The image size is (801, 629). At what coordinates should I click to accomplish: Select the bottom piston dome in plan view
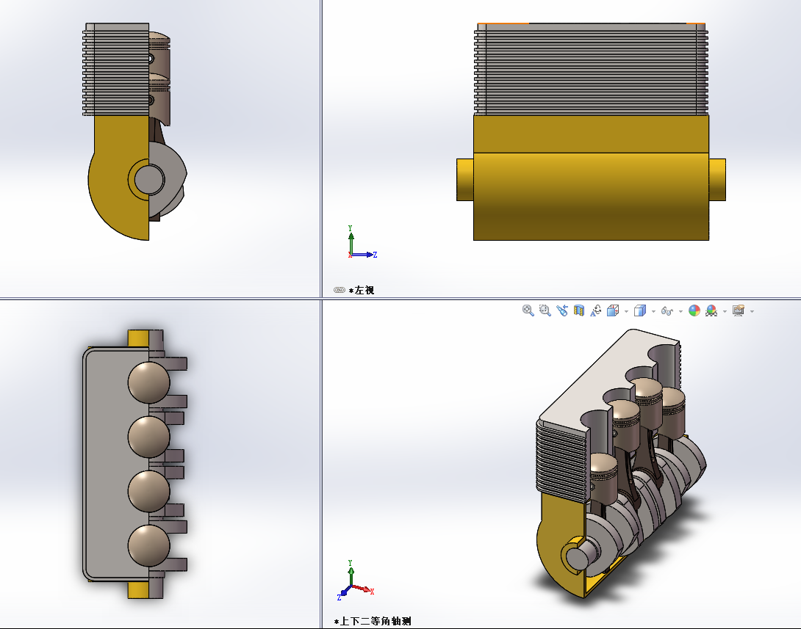click(x=148, y=546)
